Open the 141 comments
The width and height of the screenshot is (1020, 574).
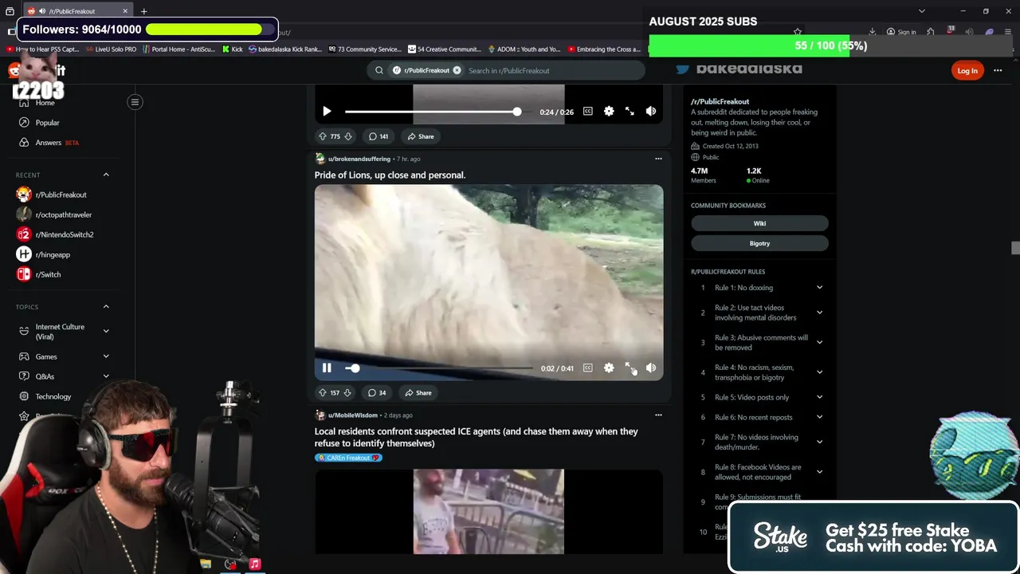[379, 136]
